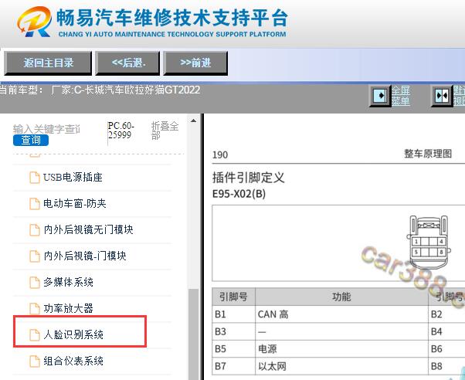The width and height of the screenshot is (465, 380).
Task: Click the 功能 column header
Action: coord(341,297)
